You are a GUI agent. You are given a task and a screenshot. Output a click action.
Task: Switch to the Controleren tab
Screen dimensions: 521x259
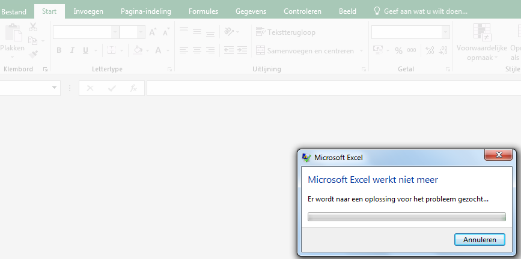pyautogui.click(x=302, y=11)
